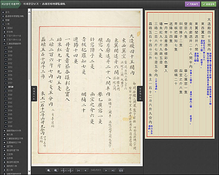Jump to the last page
Viewport: 219px width, 175px height.
pyautogui.click(x=113, y=170)
